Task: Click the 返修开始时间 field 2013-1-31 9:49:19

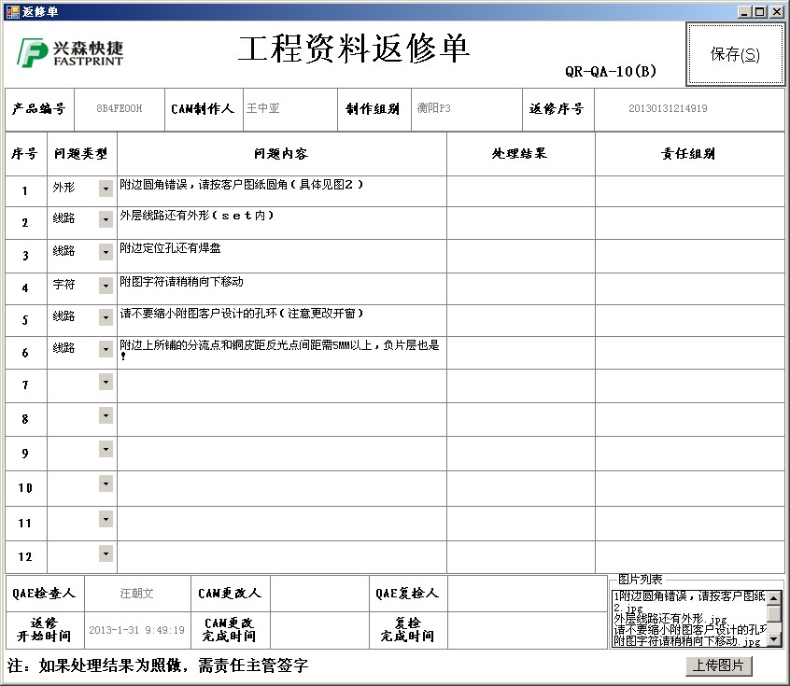Action: 137,630
